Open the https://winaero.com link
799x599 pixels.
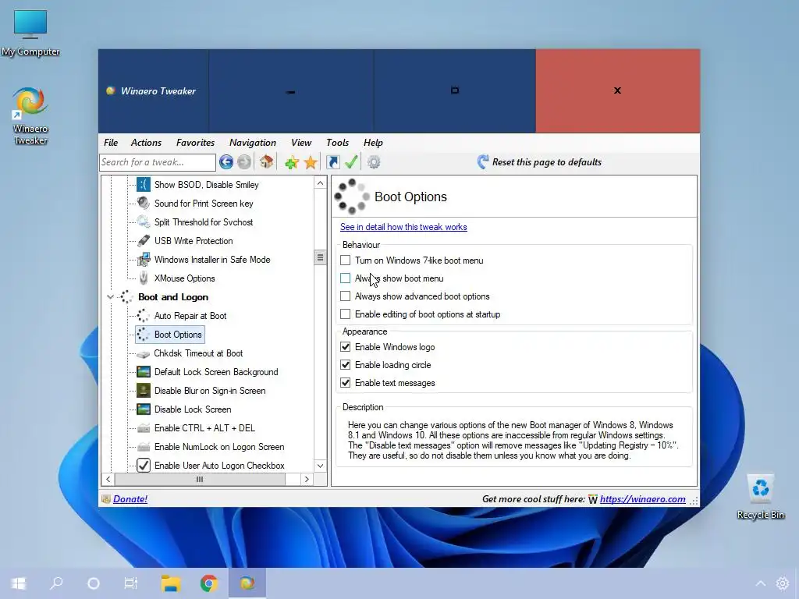(643, 499)
